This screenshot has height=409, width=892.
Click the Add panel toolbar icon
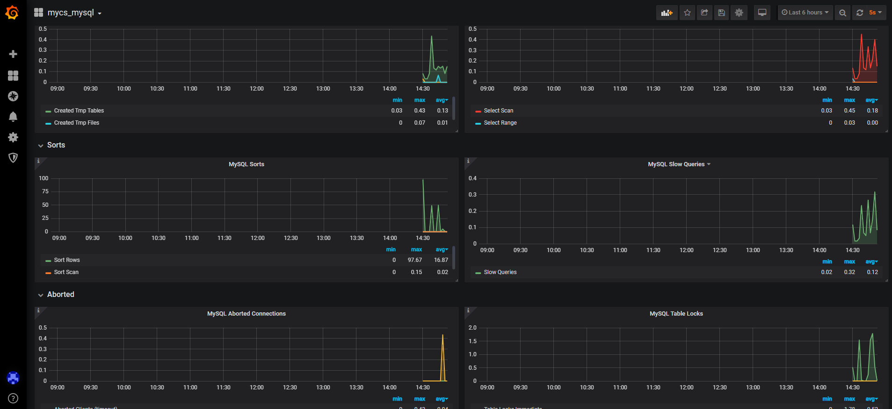pyautogui.click(x=667, y=13)
